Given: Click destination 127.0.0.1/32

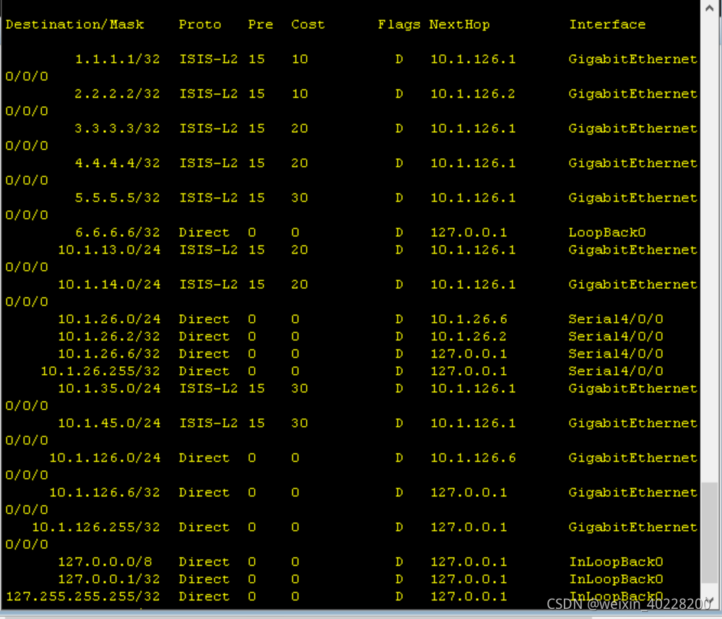Looking at the screenshot, I should tap(109, 579).
